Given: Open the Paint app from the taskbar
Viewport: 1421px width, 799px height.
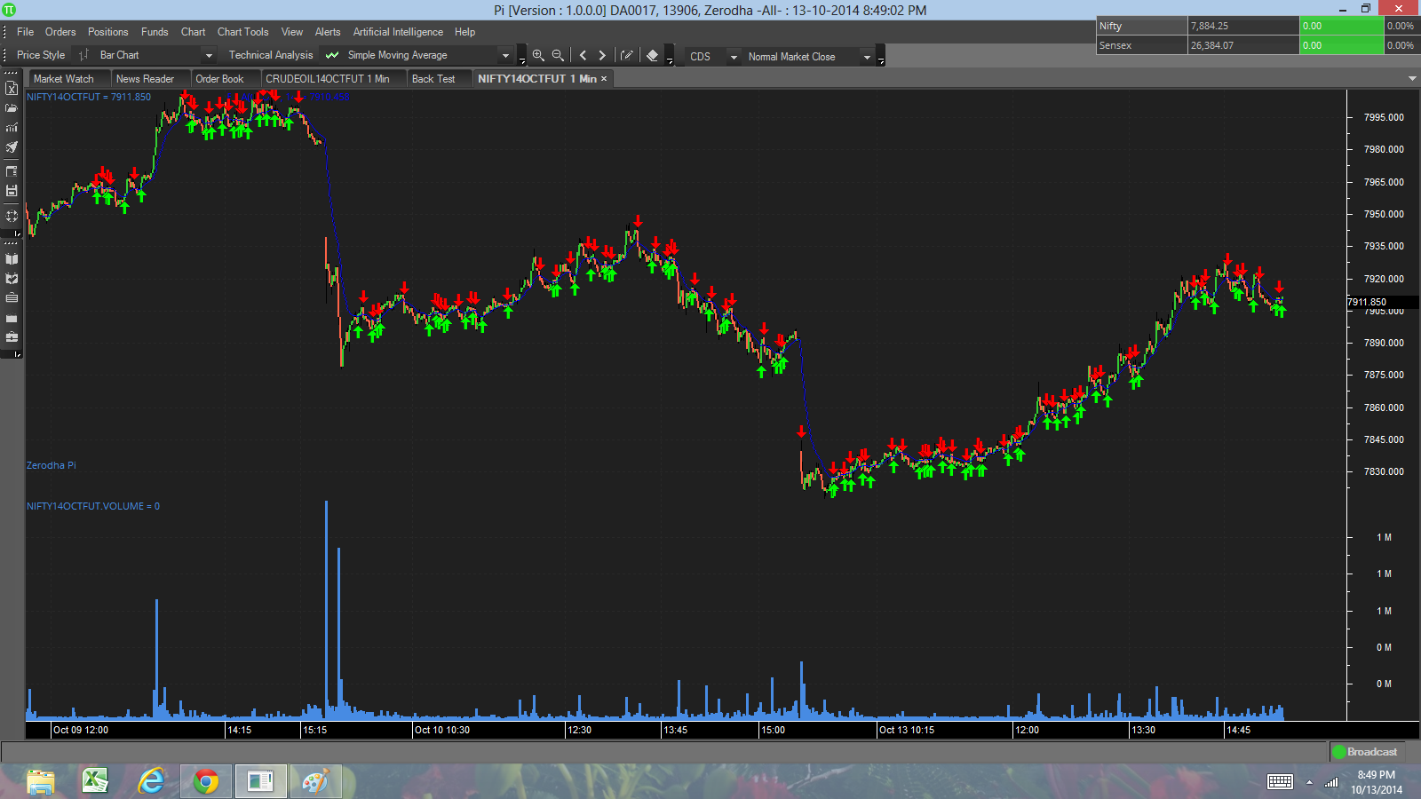Looking at the screenshot, I should point(315,782).
